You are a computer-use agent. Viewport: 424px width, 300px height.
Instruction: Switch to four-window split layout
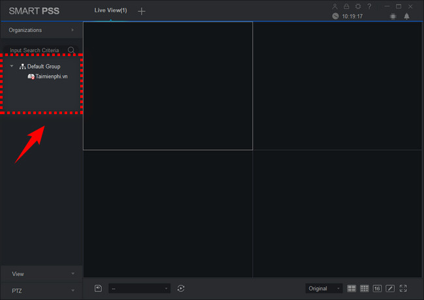(352, 288)
